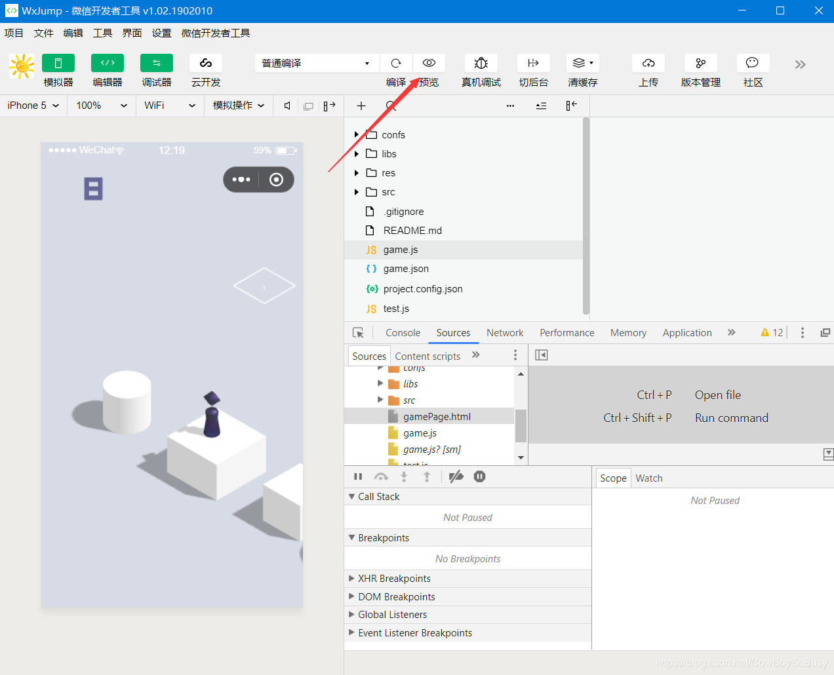Viewport: 834px width, 675px height.
Task: Open the community chat icon
Action: [753, 63]
